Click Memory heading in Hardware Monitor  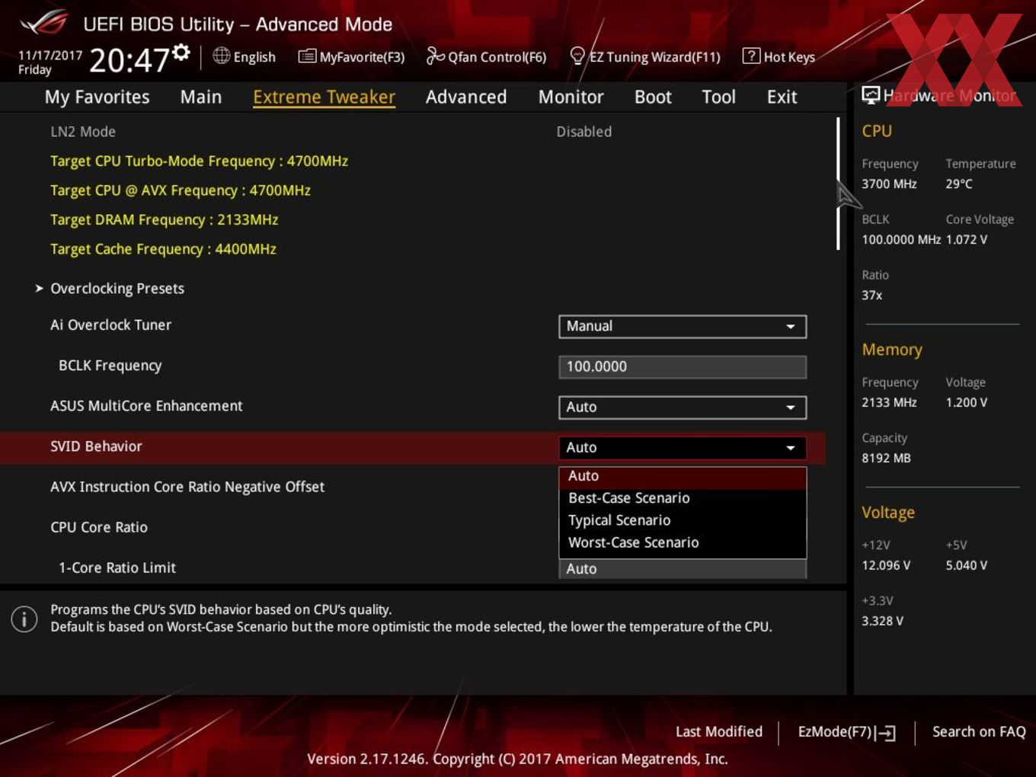coord(892,350)
